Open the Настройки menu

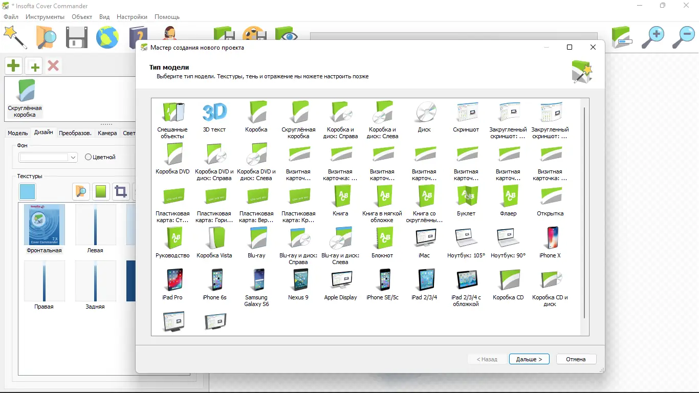click(132, 17)
